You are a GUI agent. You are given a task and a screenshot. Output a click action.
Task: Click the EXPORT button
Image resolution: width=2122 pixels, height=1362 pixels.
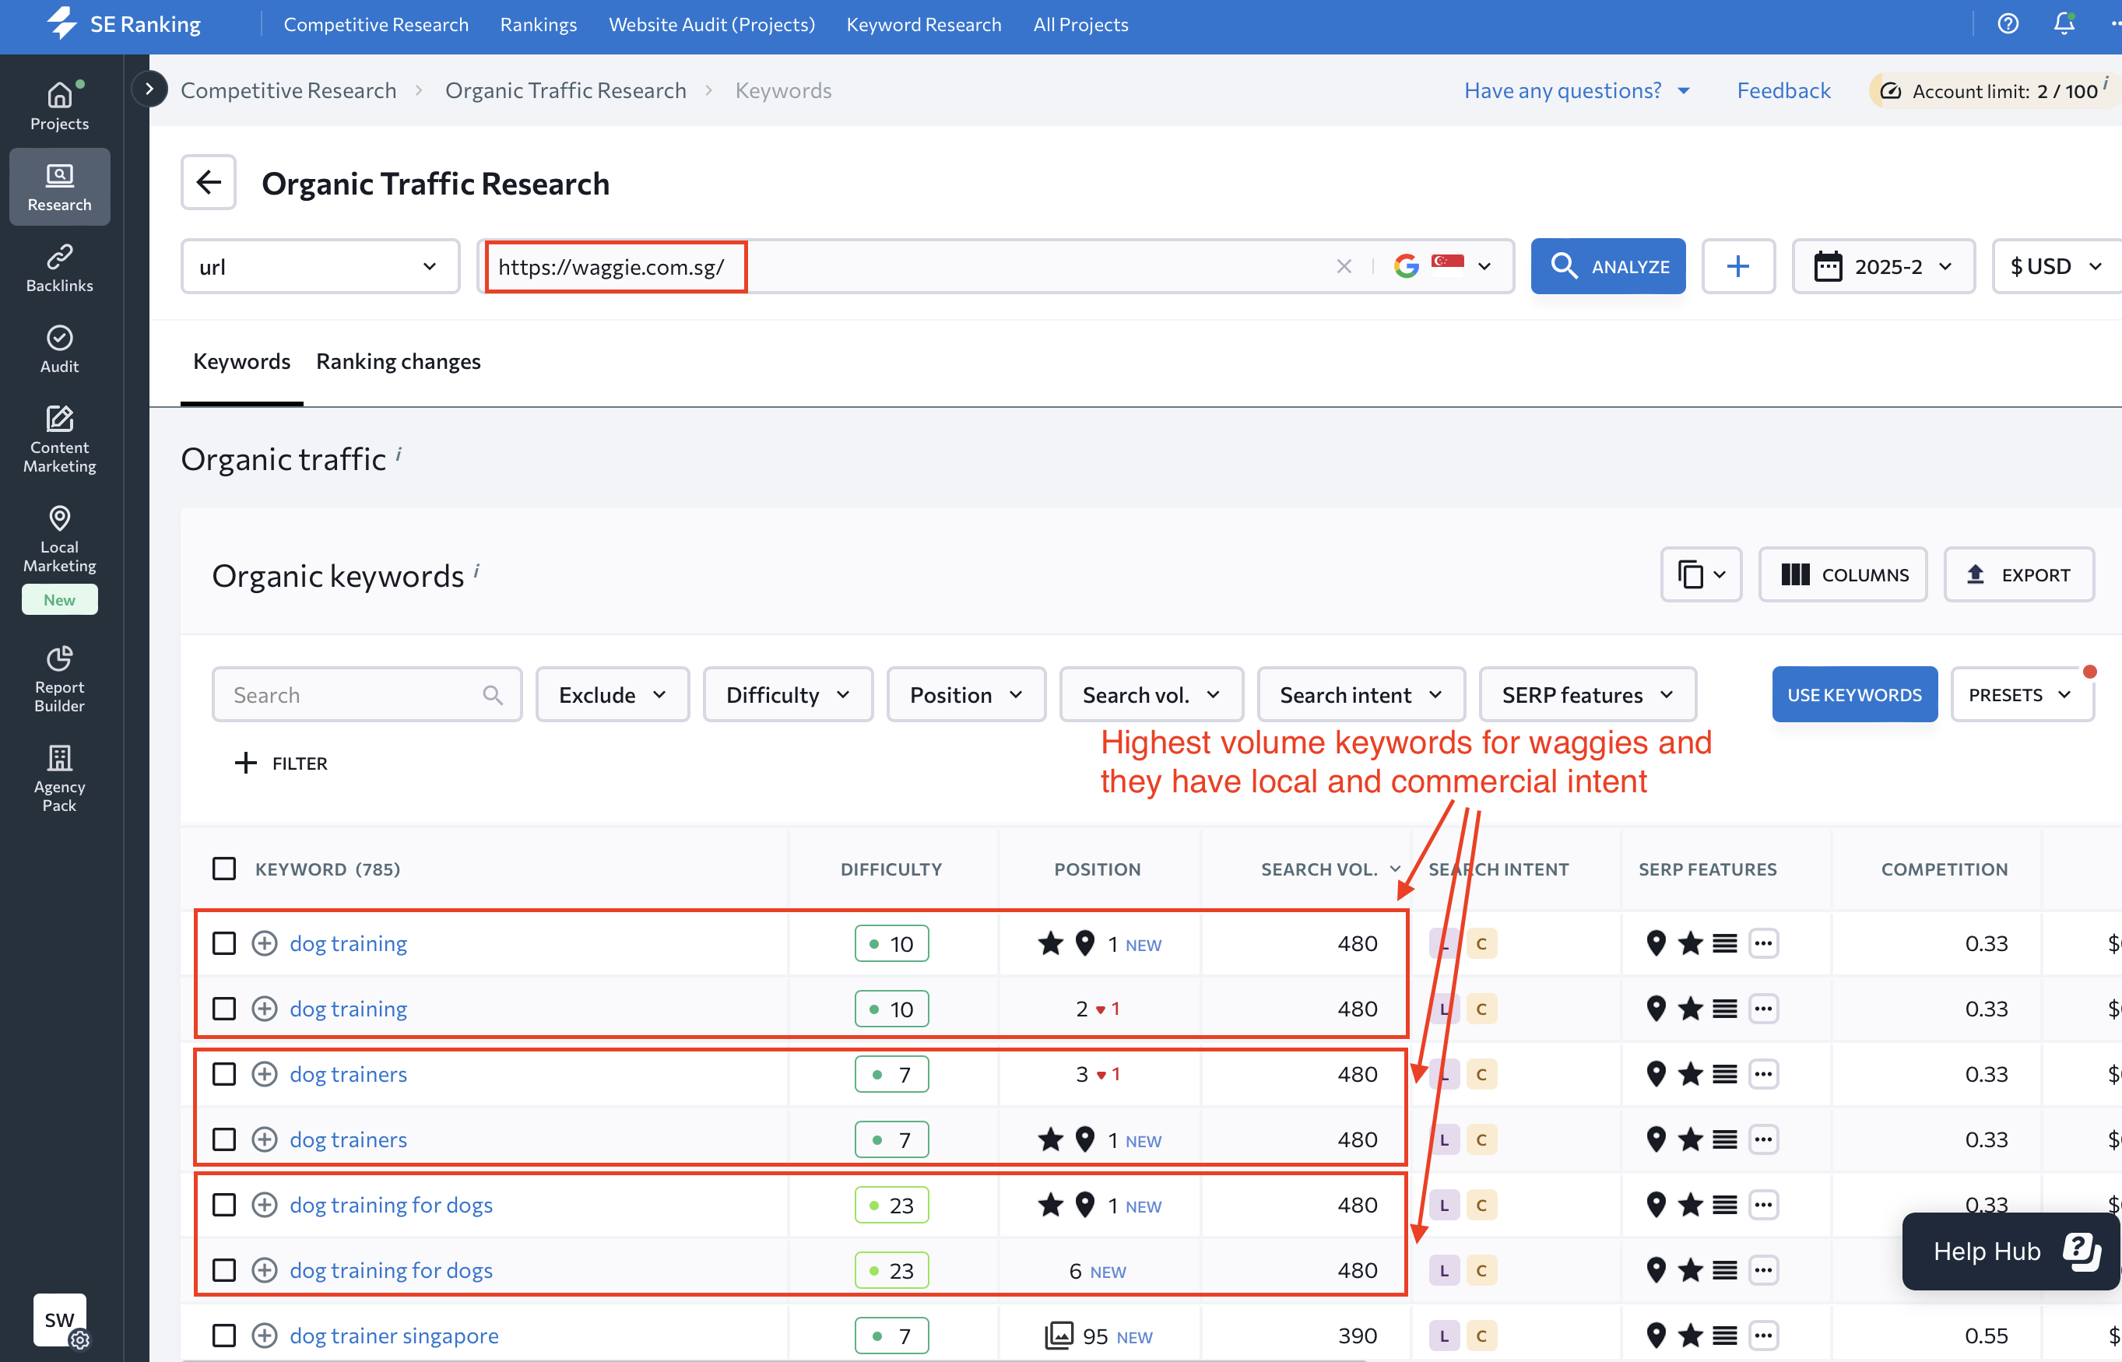pos(2018,575)
